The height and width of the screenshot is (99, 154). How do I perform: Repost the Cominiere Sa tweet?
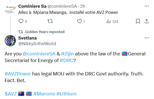[x=50, y=21]
